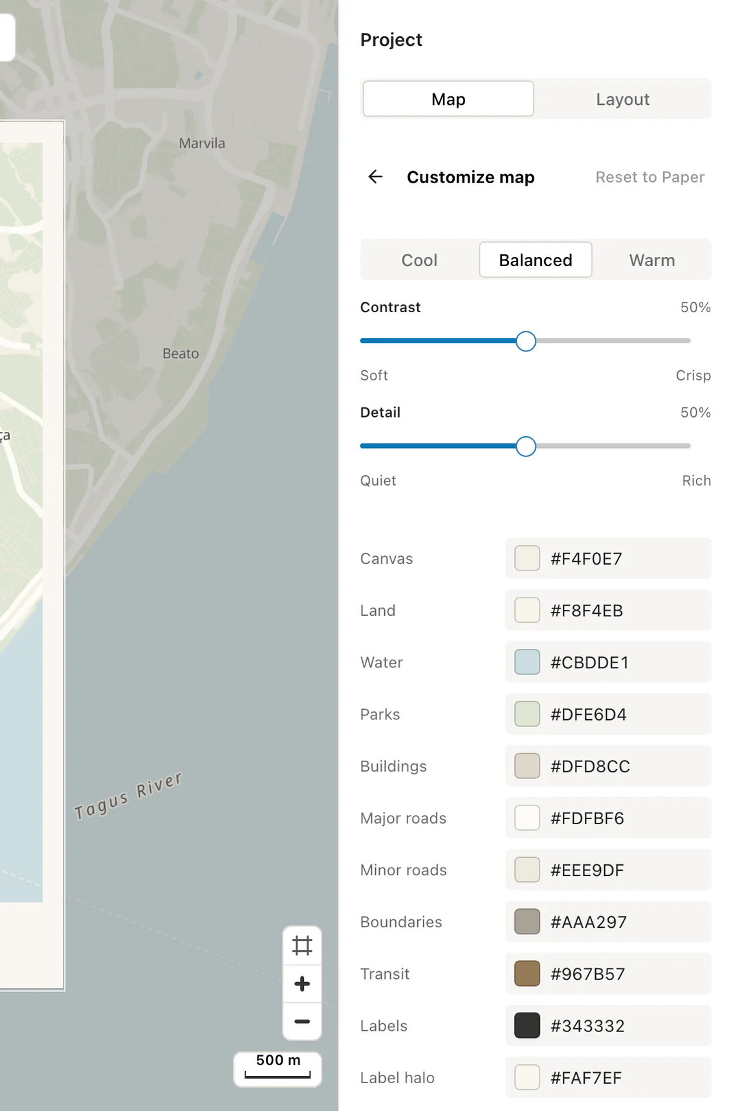Click the Detail slider handle
This screenshot has height=1111, width=731.
click(x=526, y=446)
